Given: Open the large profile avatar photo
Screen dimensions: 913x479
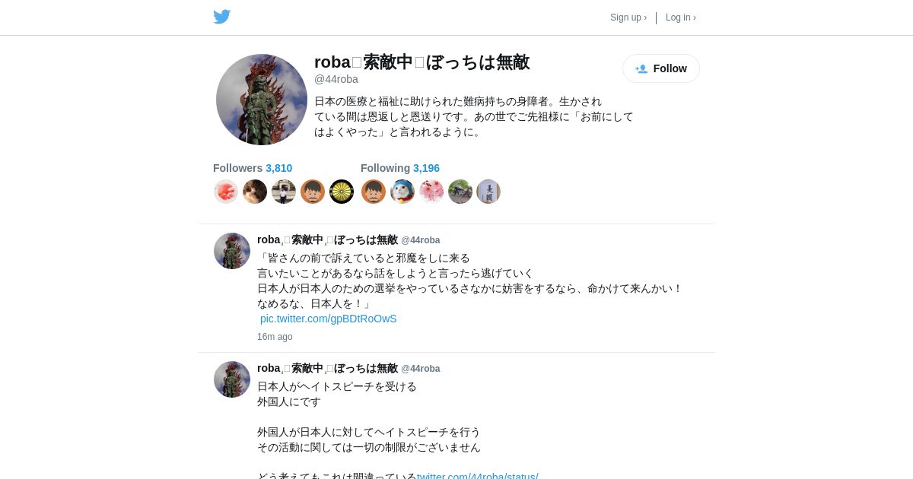Looking at the screenshot, I should (x=262, y=100).
